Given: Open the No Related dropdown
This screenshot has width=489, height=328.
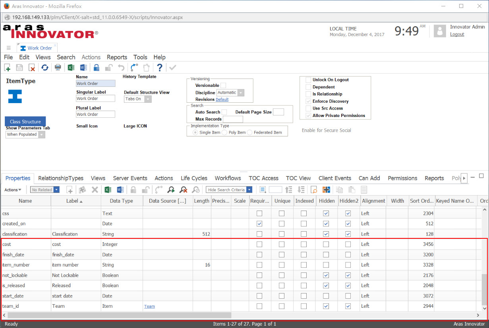Looking at the screenshot, I should click(45, 190).
